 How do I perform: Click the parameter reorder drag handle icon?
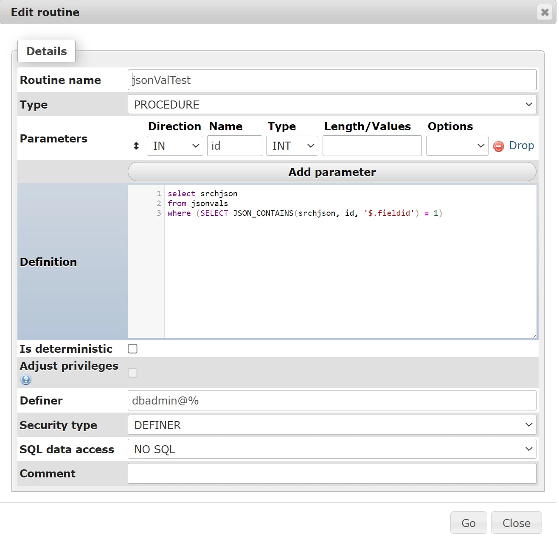[136, 146]
